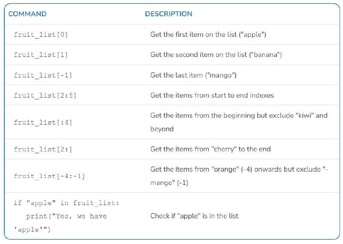Click the fruit_list[-1] command cell

43,75
